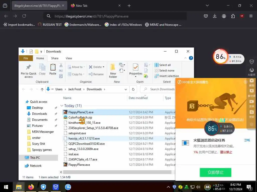The width and height of the screenshot is (257, 192).
Task: Collapse the Explorer ribbon chevron
Action: click(185, 58)
